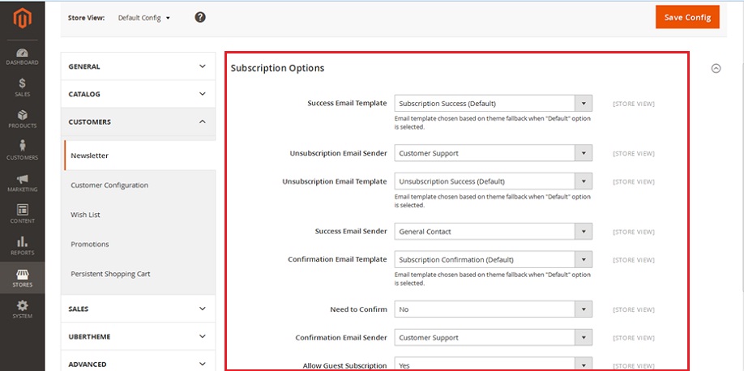Click the Save Config button
Screen dimensions: 744x371
687,17
